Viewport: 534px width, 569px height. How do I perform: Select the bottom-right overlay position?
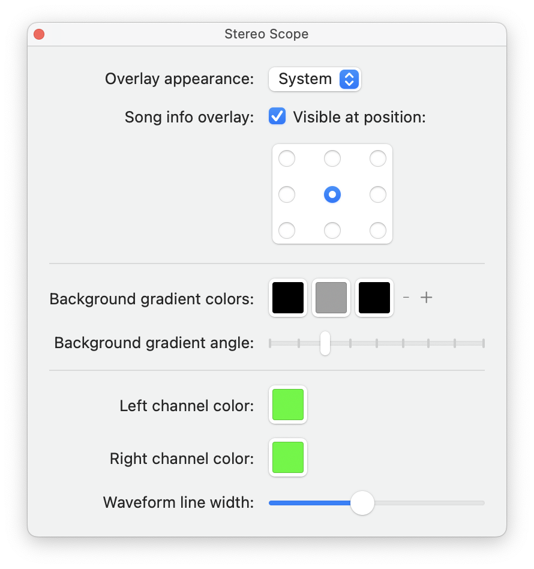(377, 230)
